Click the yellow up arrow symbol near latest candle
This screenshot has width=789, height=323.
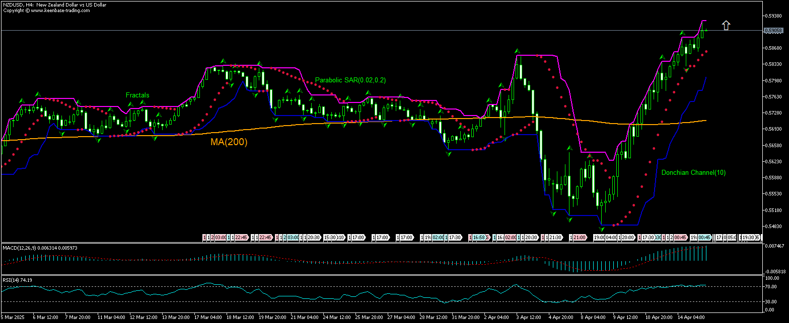pos(726,25)
